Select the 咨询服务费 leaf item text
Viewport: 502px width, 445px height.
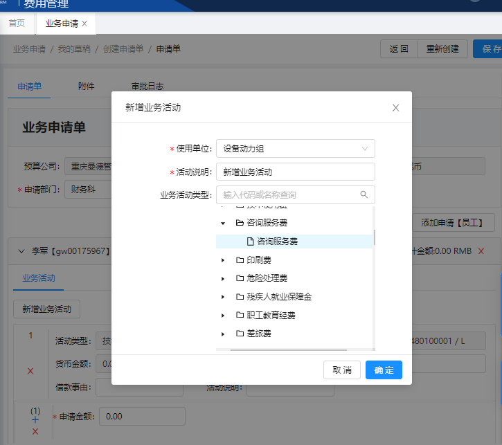[277, 242]
